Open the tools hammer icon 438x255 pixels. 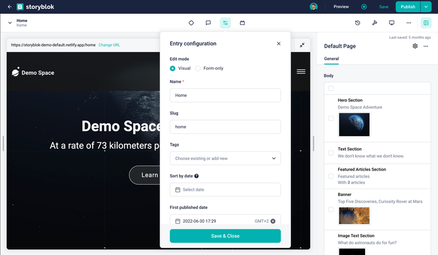point(375,23)
